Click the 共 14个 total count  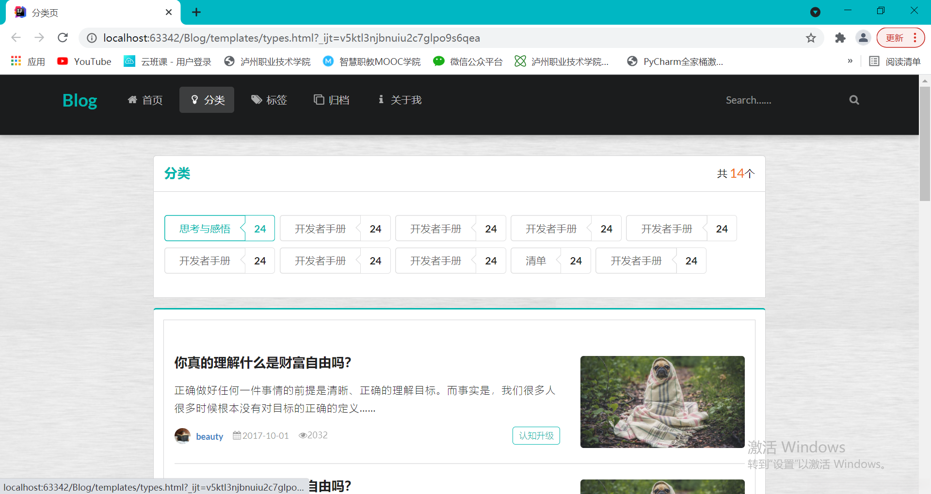pyautogui.click(x=736, y=173)
